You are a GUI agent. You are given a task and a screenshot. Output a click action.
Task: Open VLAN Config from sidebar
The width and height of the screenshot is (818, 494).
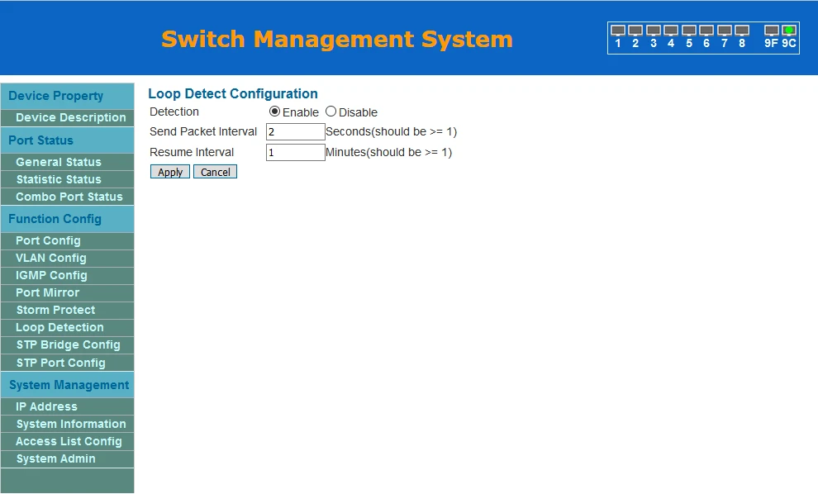tap(51, 258)
